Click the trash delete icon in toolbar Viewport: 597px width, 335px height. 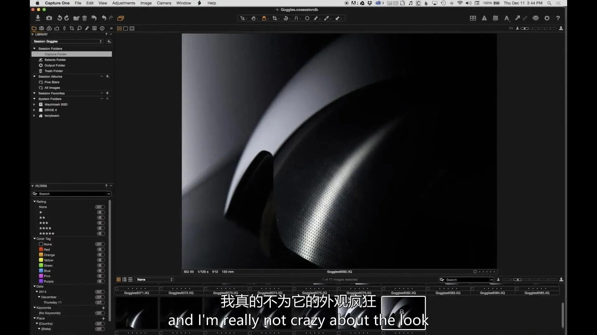[x=84, y=18]
